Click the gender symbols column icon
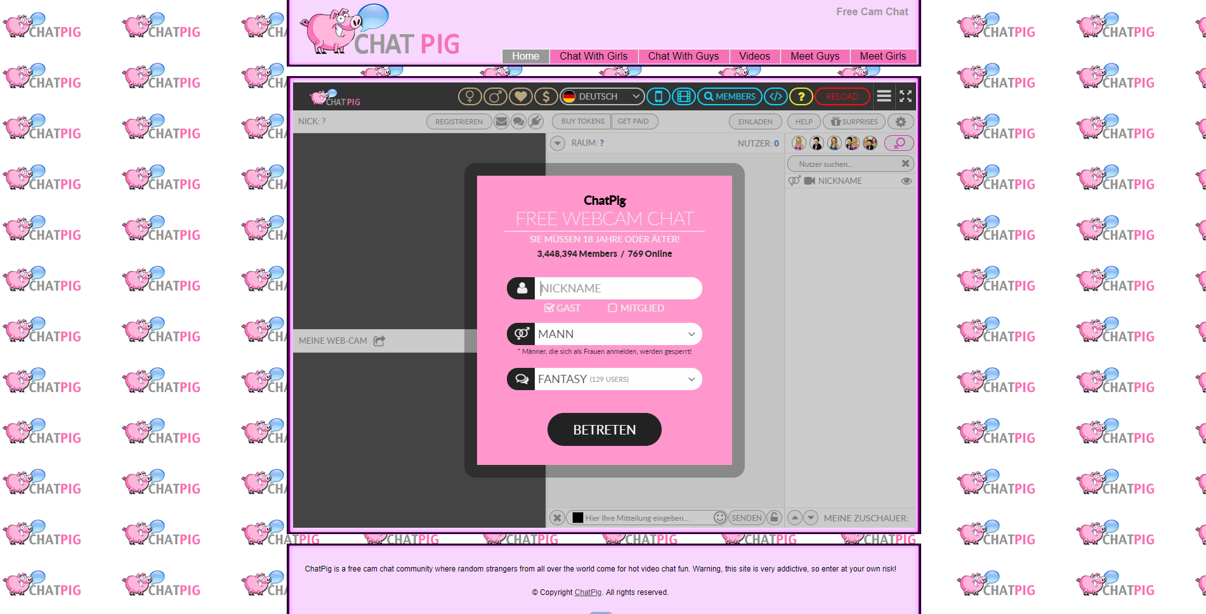1206x614 pixels. click(x=794, y=181)
